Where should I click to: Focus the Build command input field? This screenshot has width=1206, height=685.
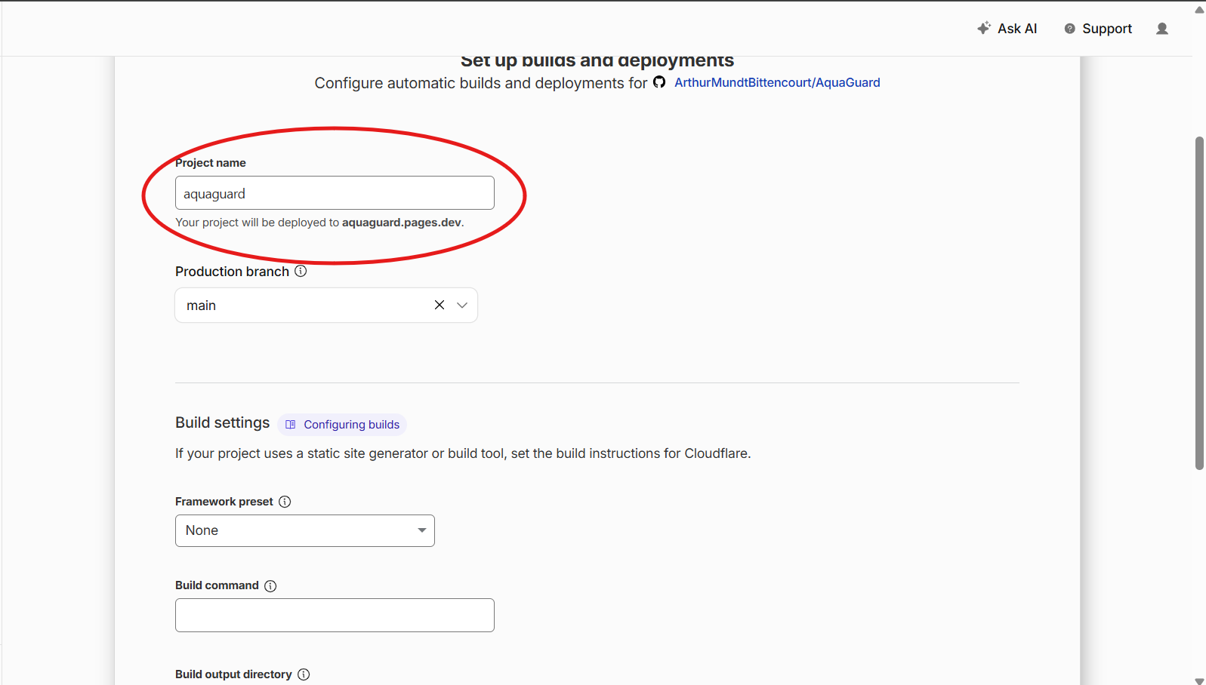pyautogui.click(x=335, y=615)
